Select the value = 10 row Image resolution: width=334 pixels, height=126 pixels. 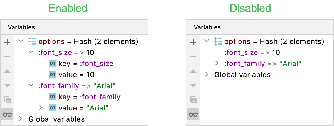click(x=76, y=75)
